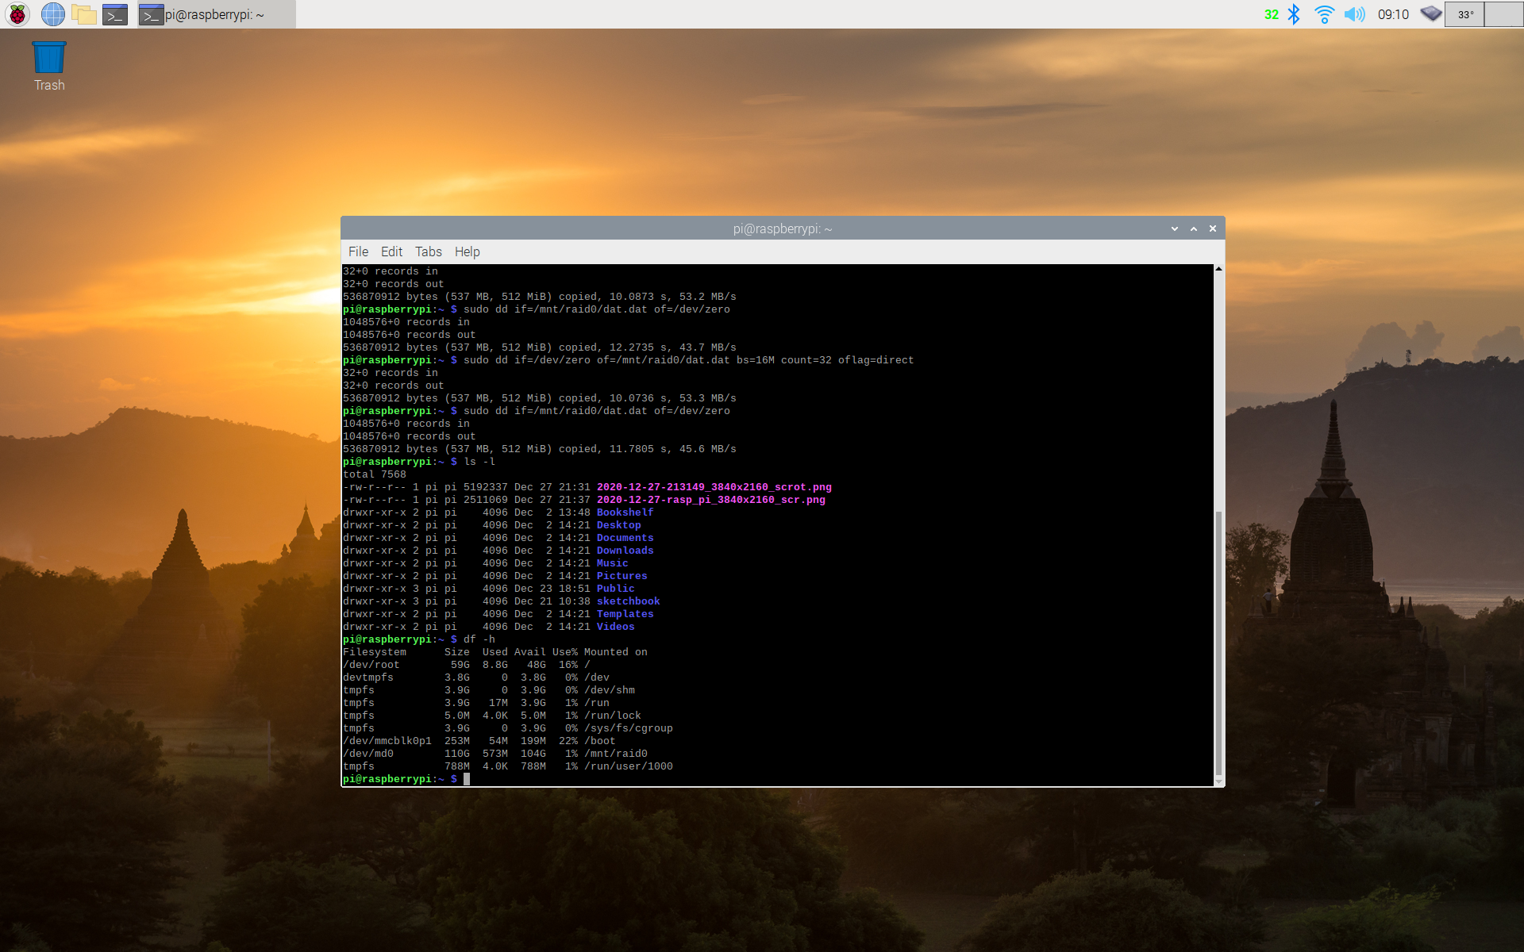Click the Public directory name

pos(616,589)
